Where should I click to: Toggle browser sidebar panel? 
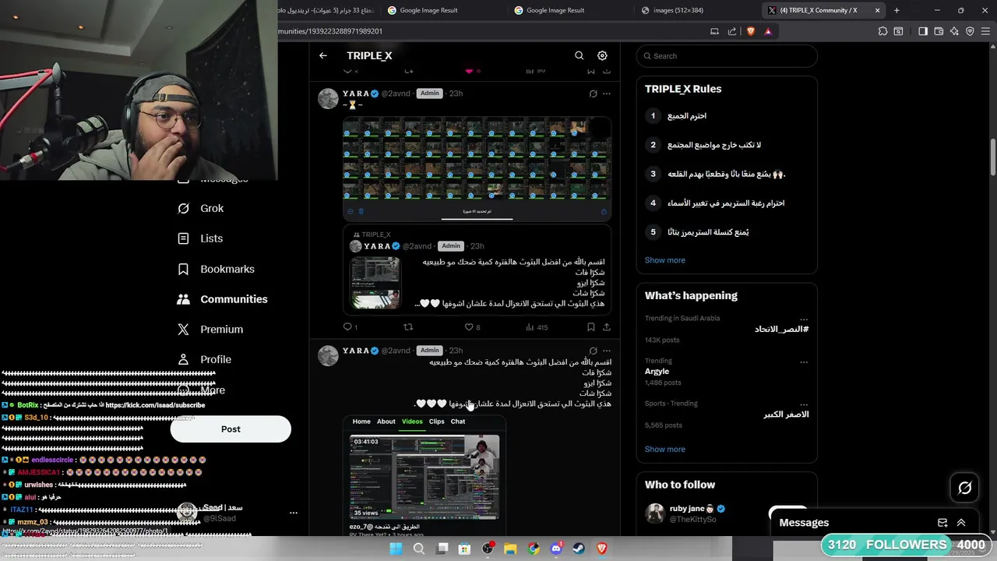pos(923,31)
